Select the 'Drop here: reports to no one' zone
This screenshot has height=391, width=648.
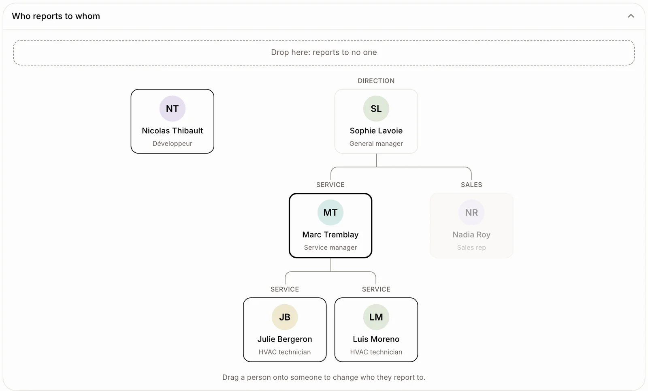point(324,53)
